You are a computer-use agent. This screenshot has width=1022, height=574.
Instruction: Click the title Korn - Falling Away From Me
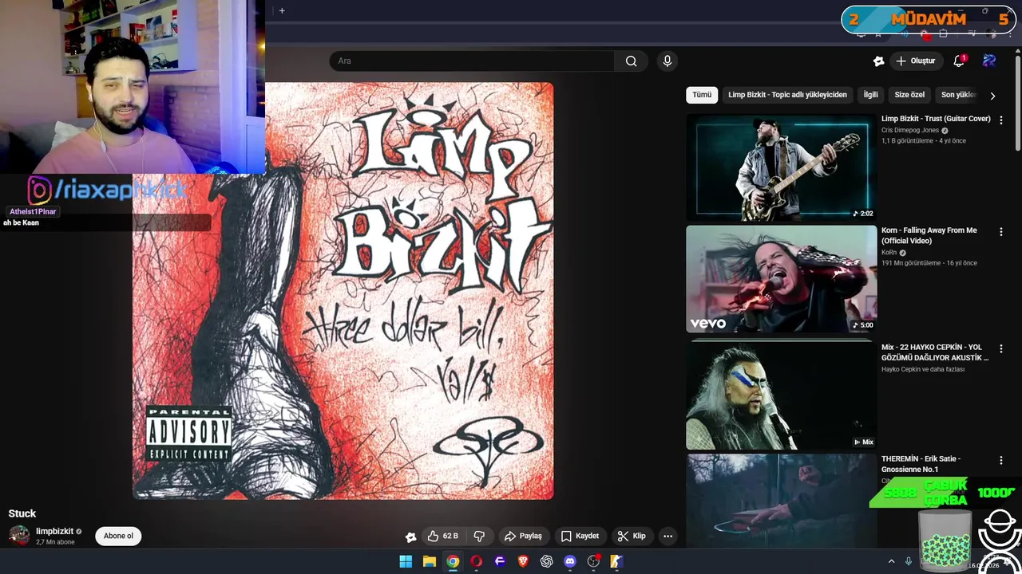tap(929, 235)
